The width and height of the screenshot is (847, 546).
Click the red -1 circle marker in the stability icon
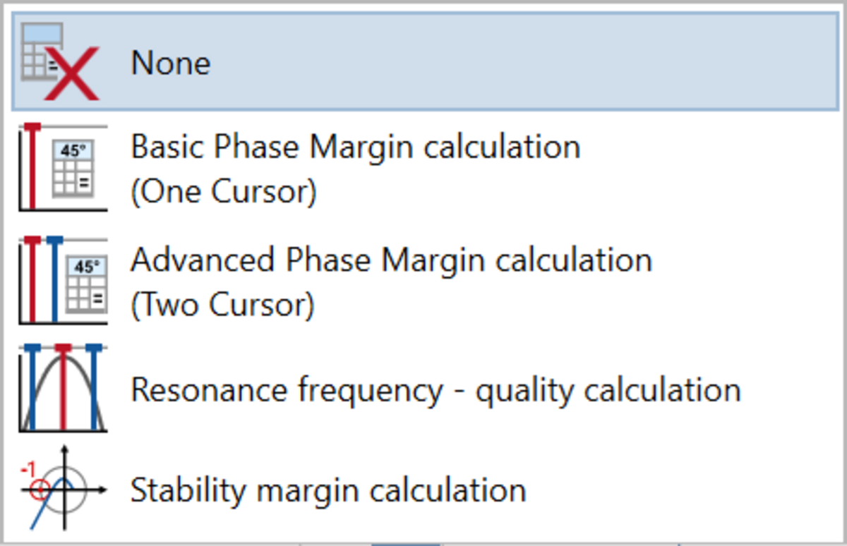(40, 487)
